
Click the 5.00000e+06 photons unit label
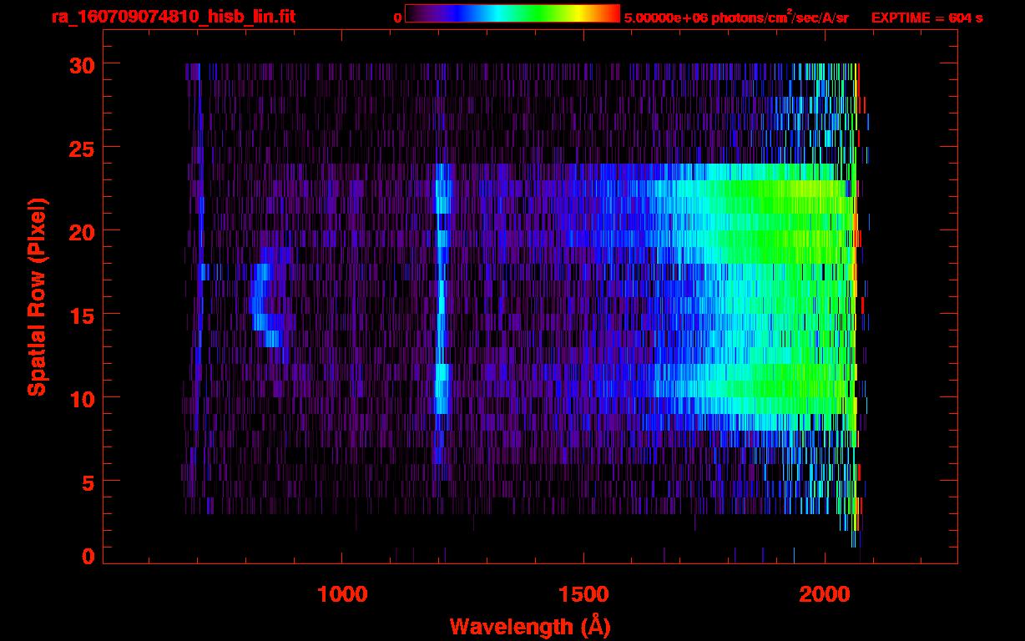[x=736, y=17]
